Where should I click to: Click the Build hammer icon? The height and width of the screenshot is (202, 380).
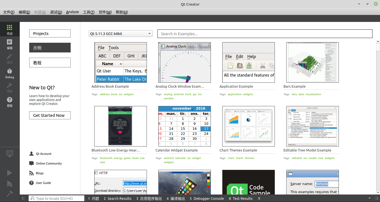pos(10,194)
